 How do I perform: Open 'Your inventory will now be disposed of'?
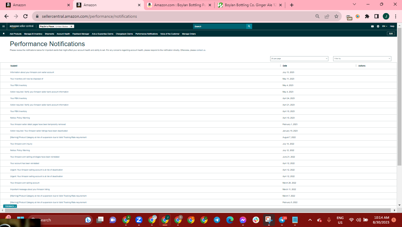[x=27, y=79]
